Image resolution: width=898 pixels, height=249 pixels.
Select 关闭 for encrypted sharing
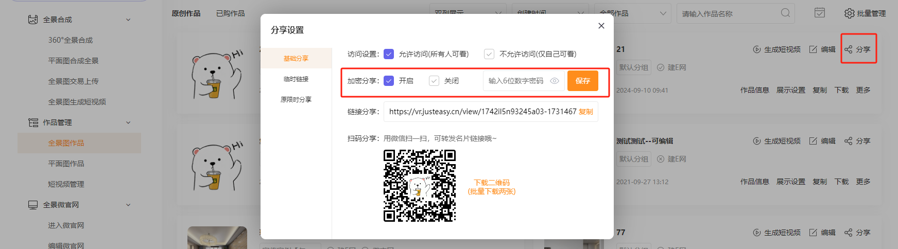tap(434, 81)
